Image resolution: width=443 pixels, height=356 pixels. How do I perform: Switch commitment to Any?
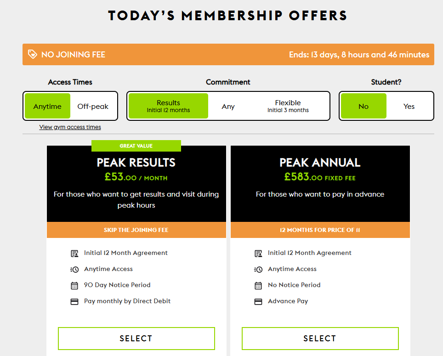228,106
